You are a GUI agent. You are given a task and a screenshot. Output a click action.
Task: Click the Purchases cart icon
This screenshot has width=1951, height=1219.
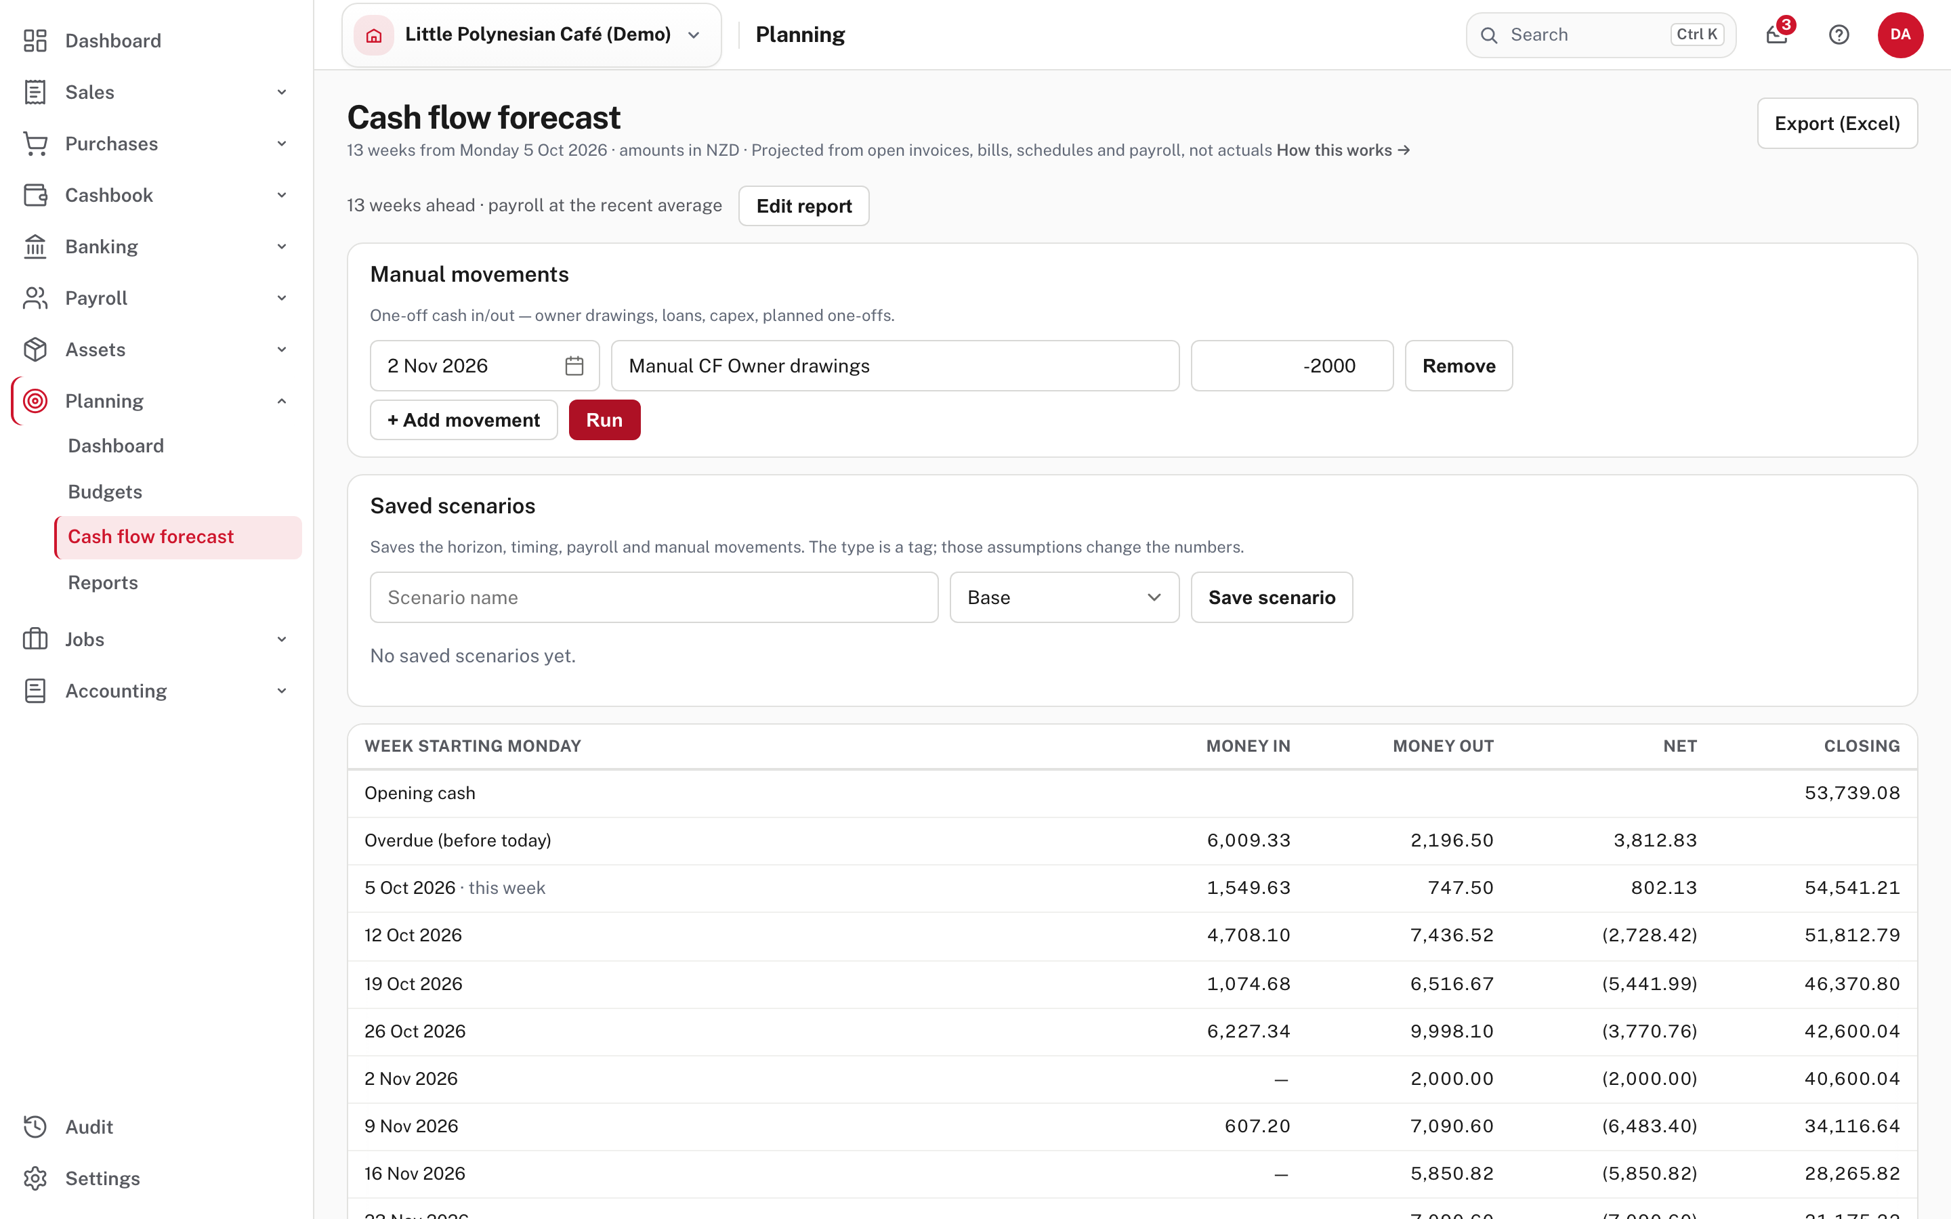tap(35, 144)
